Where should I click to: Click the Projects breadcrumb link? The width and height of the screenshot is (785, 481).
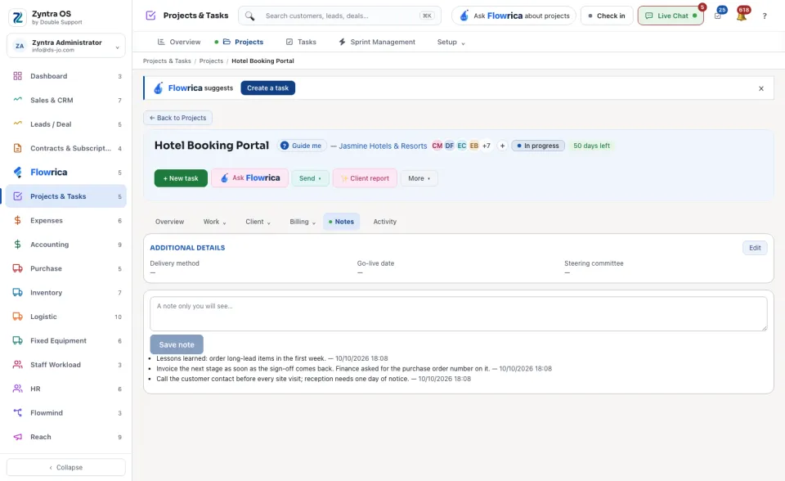211,61
